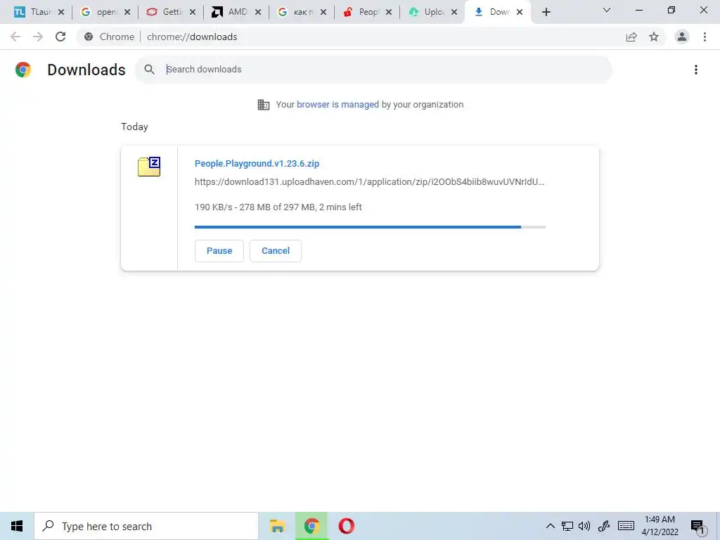Screen dimensions: 720x540
Task: Close the 'Uploa' tab
Action: click(454, 12)
